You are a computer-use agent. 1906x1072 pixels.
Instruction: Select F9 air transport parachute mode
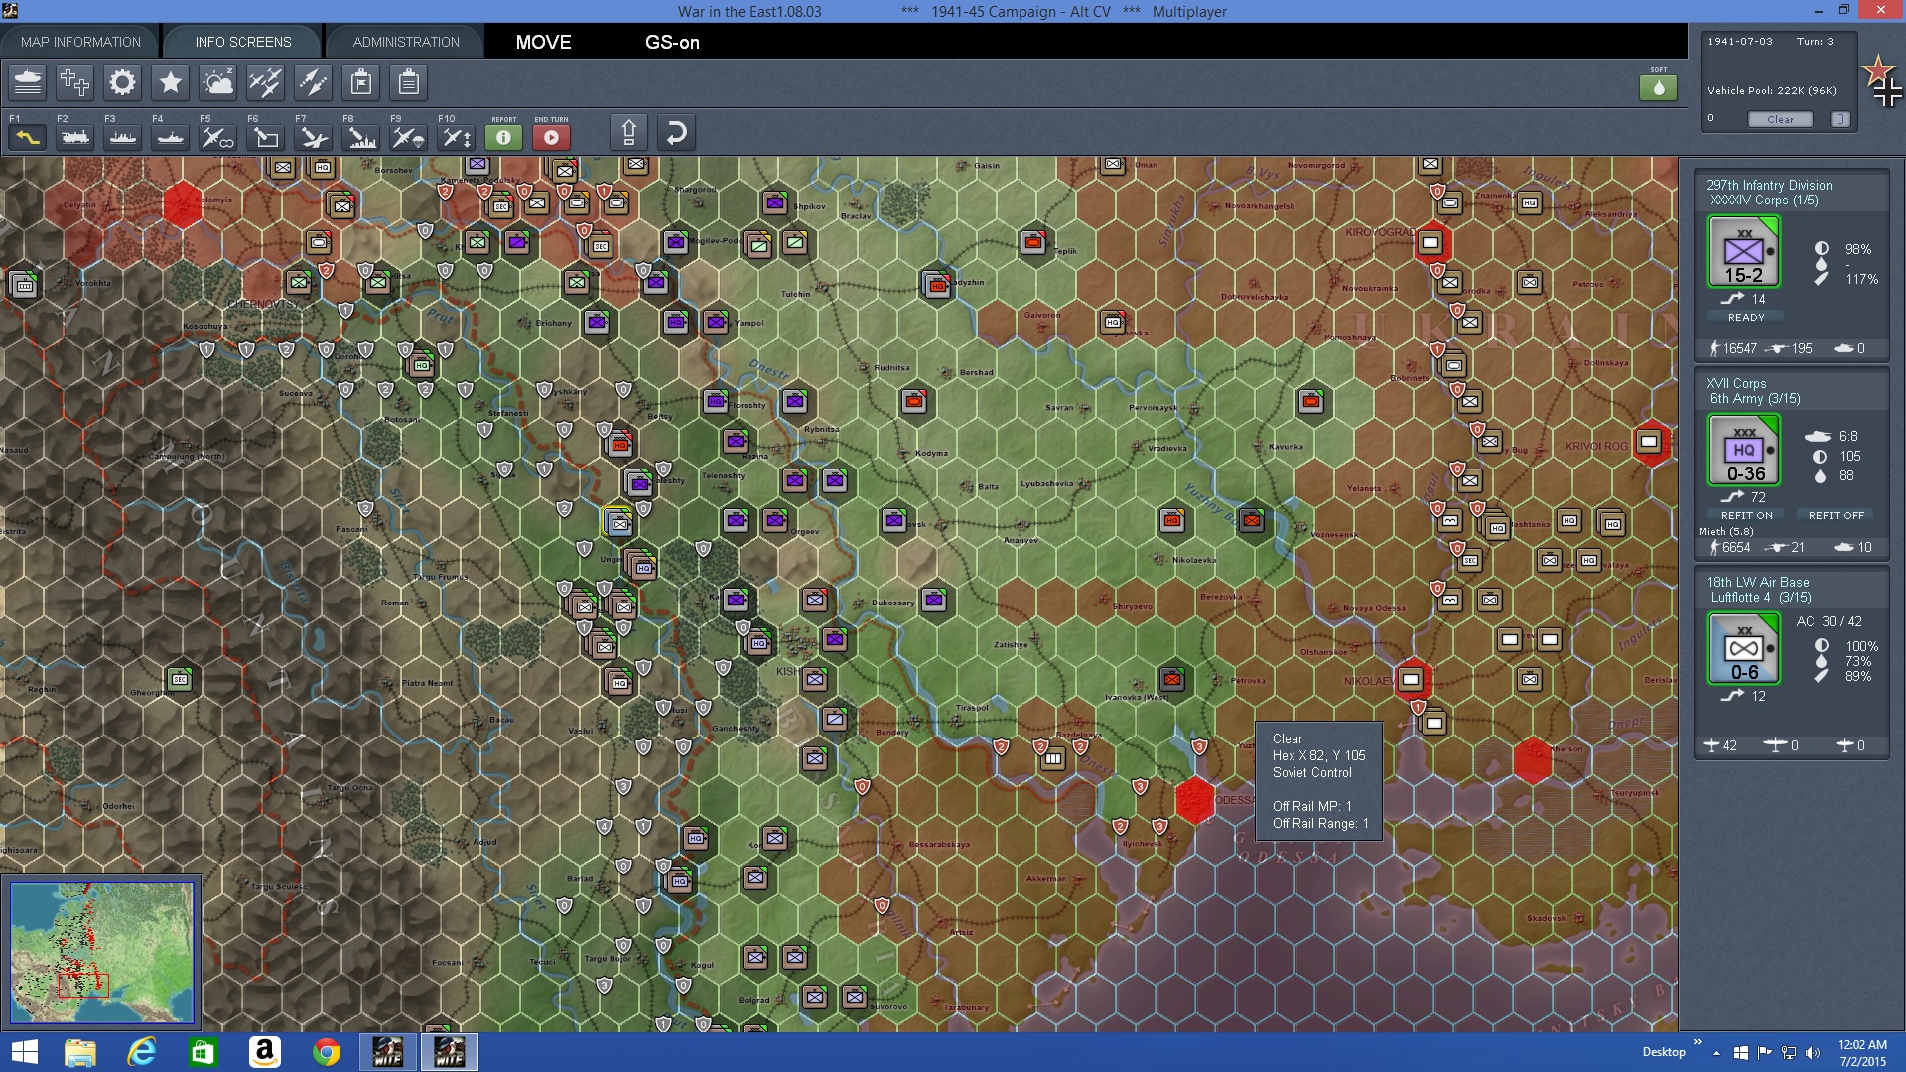pos(409,137)
